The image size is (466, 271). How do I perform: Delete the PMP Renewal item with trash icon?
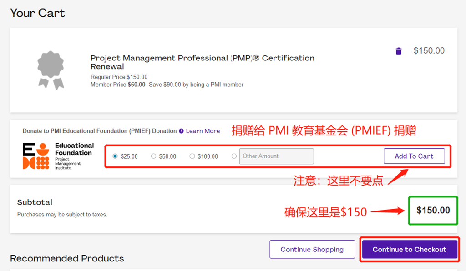coord(399,51)
